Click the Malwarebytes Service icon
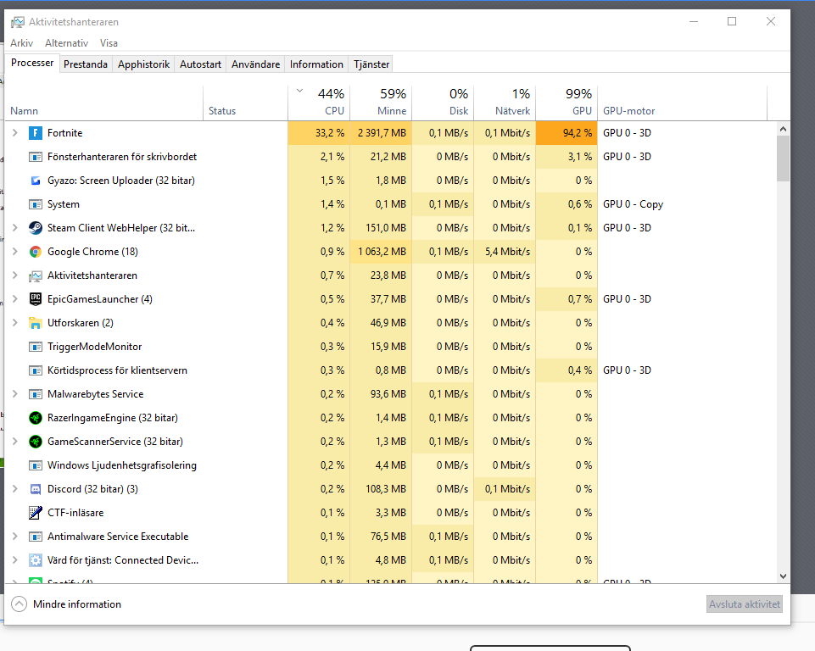 click(x=36, y=394)
